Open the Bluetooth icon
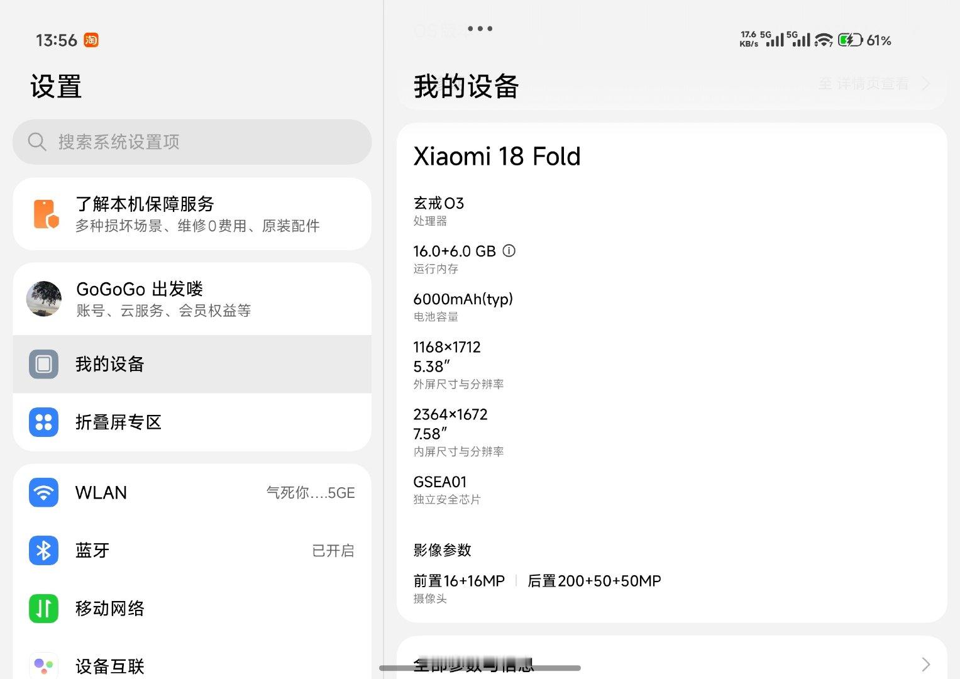Image resolution: width=960 pixels, height=679 pixels. tap(43, 551)
